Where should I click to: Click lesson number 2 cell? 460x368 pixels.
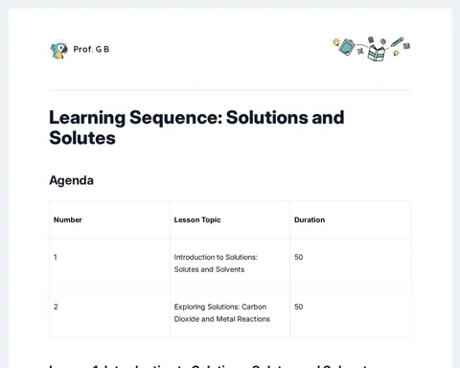(x=110, y=313)
